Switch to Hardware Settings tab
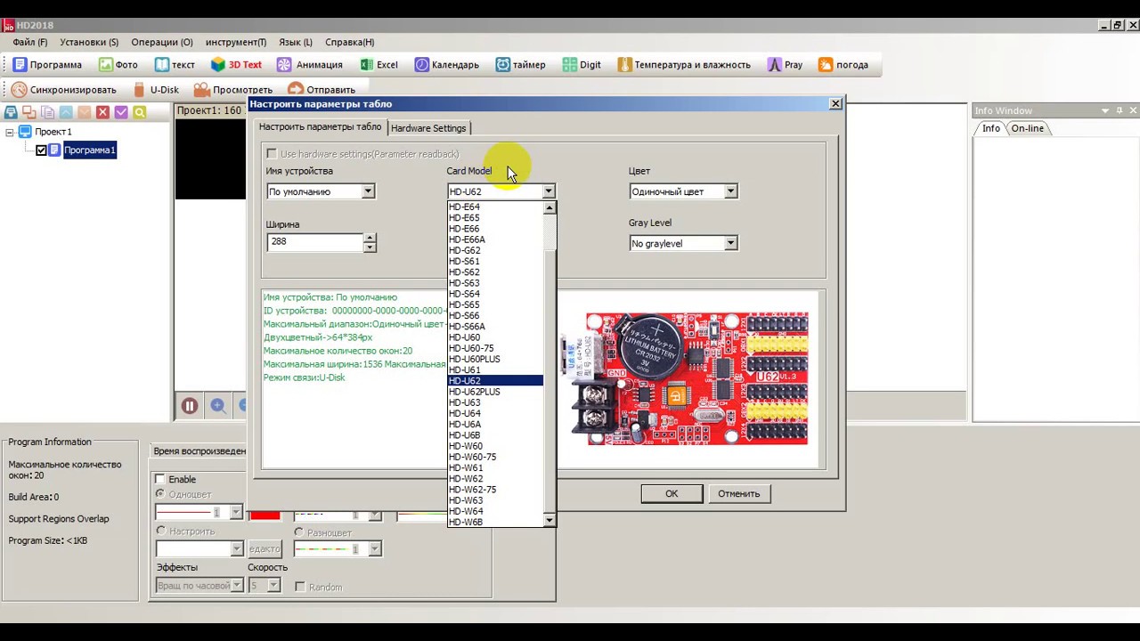 (x=428, y=128)
